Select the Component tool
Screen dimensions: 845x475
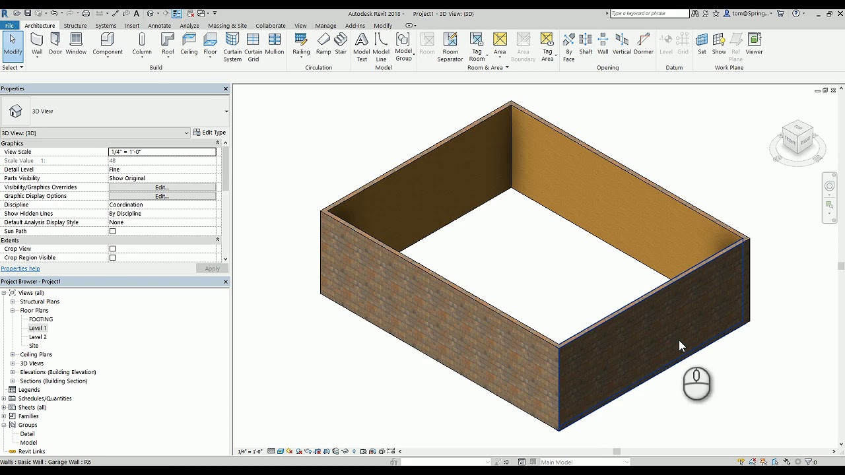pos(108,44)
